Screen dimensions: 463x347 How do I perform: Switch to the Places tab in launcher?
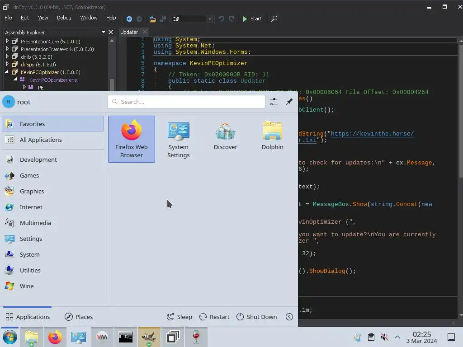click(79, 317)
